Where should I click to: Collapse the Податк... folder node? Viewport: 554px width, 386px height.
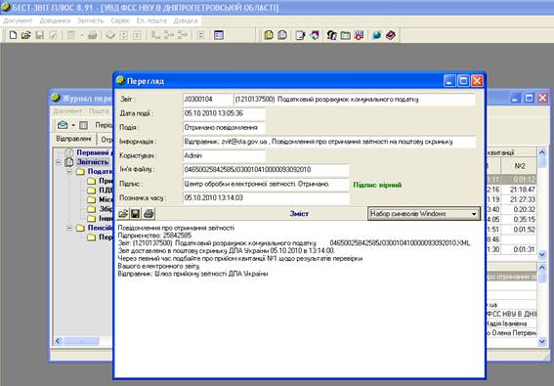69,171
